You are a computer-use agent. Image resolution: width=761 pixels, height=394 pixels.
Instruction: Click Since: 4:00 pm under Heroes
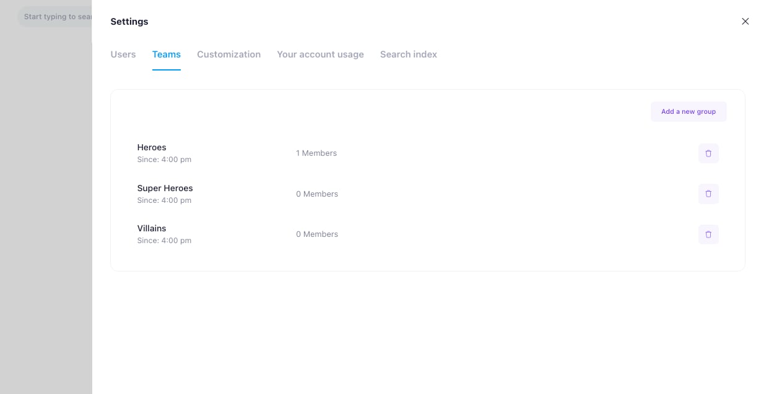(164, 160)
